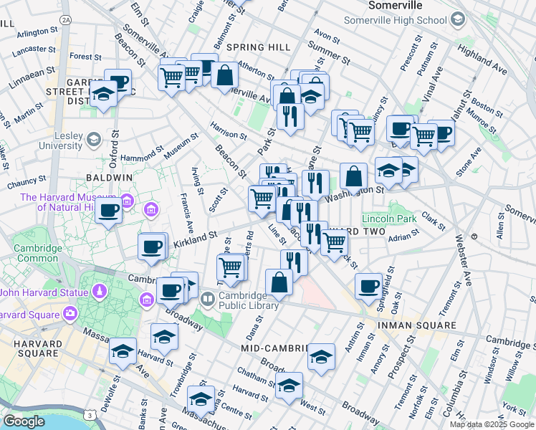Click the Somerville city label
536x430 pixels.
click(x=396, y=5)
